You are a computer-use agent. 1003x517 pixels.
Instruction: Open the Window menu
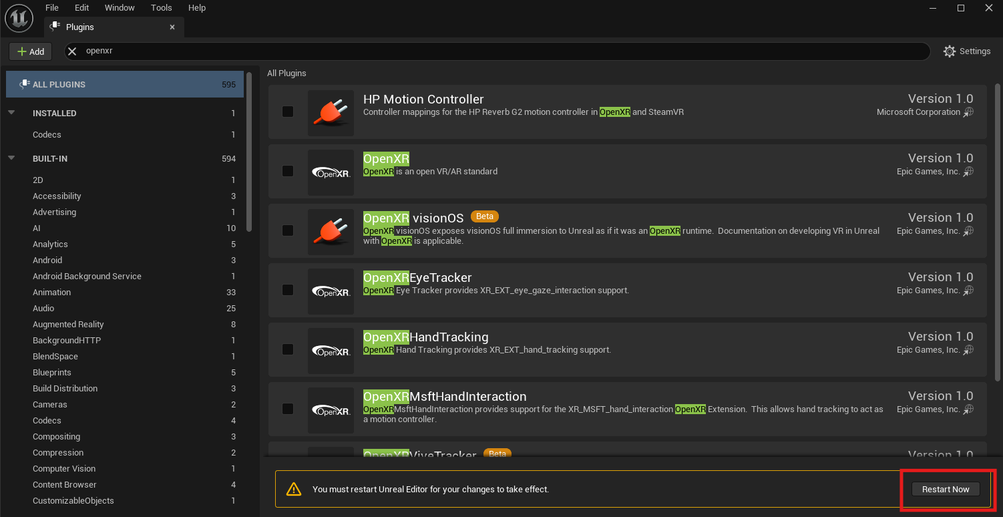(x=120, y=8)
